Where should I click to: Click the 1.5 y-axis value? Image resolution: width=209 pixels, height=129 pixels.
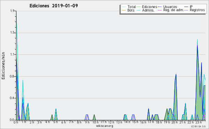click(12, 33)
